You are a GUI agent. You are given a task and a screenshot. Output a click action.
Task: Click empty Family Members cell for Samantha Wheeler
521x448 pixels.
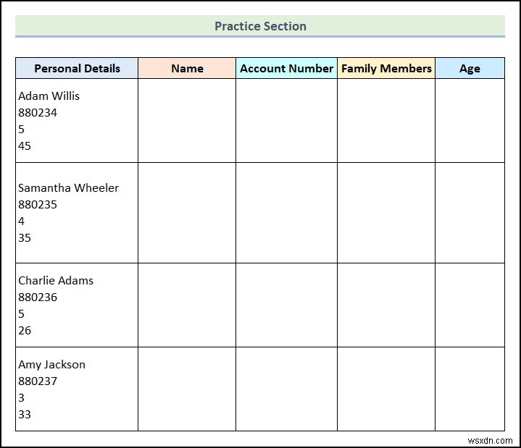point(386,213)
